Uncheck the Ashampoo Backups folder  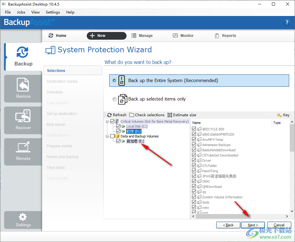pos(194,145)
